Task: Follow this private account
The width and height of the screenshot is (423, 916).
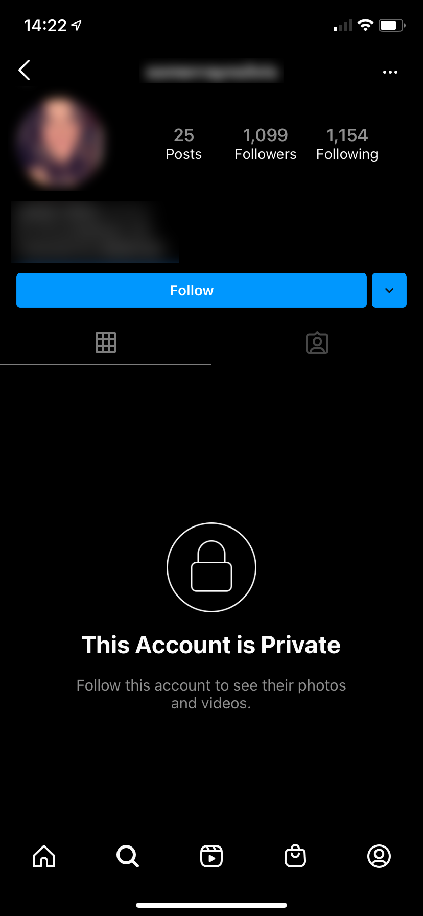Action: (x=192, y=290)
